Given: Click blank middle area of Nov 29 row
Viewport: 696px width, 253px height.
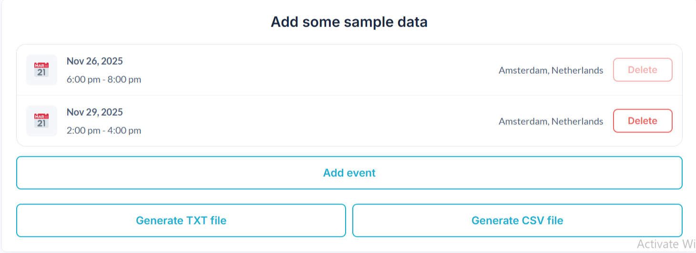Looking at the screenshot, I should (319, 121).
